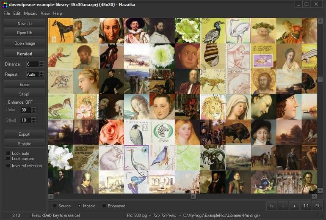The height and width of the screenshot is (220, 326).
Task: Open the View menu
Action: click(x=45, y=13)
